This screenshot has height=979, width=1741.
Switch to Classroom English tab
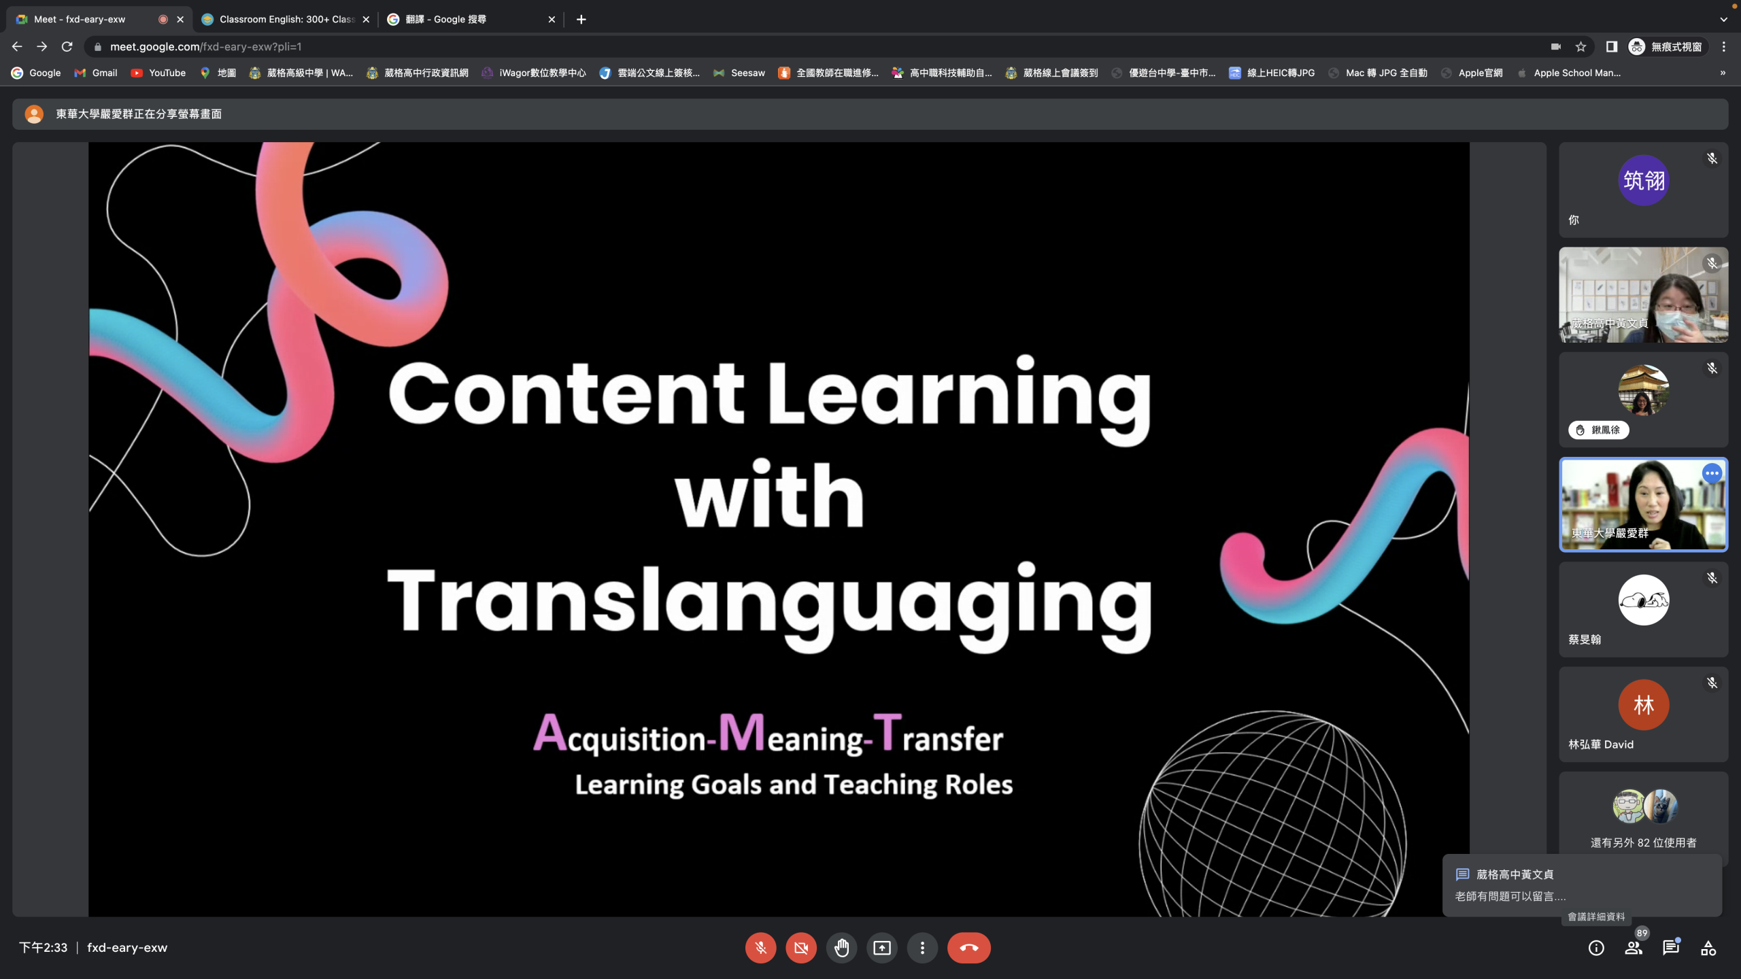(x=286, y=20)
